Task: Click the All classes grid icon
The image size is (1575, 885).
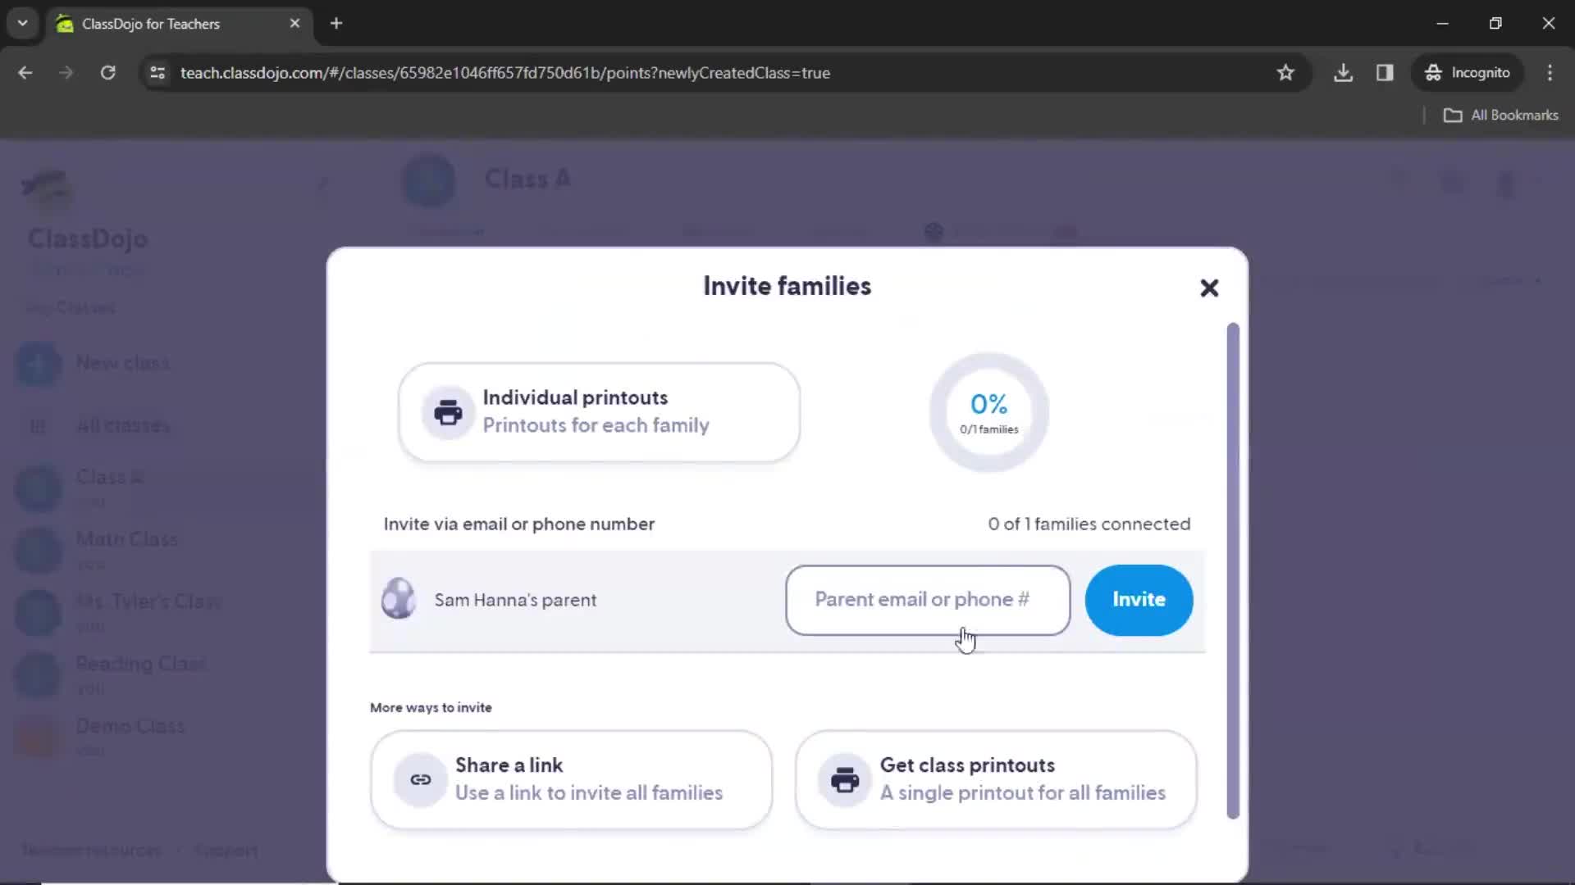Action: 36,424
